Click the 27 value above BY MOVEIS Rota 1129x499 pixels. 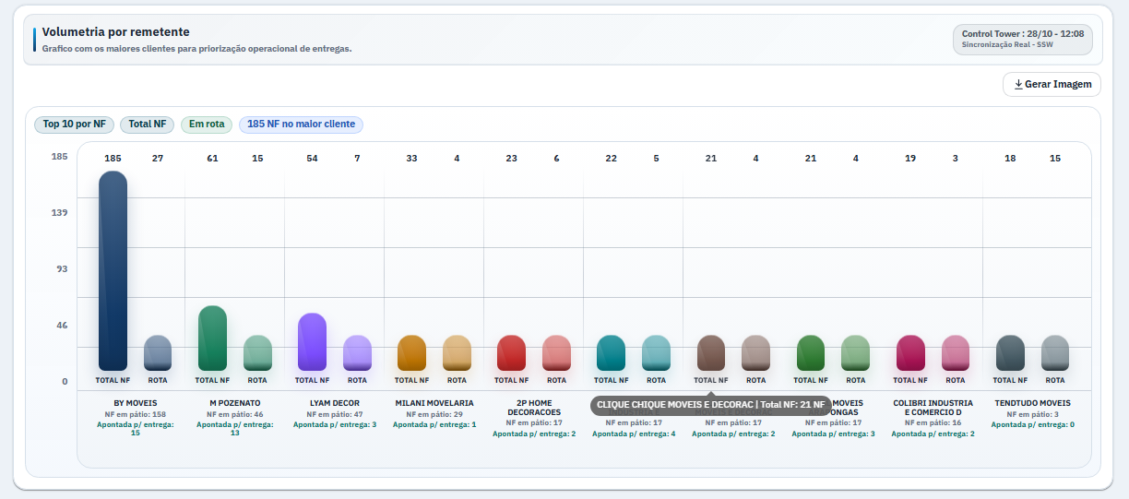pos(158,159)
